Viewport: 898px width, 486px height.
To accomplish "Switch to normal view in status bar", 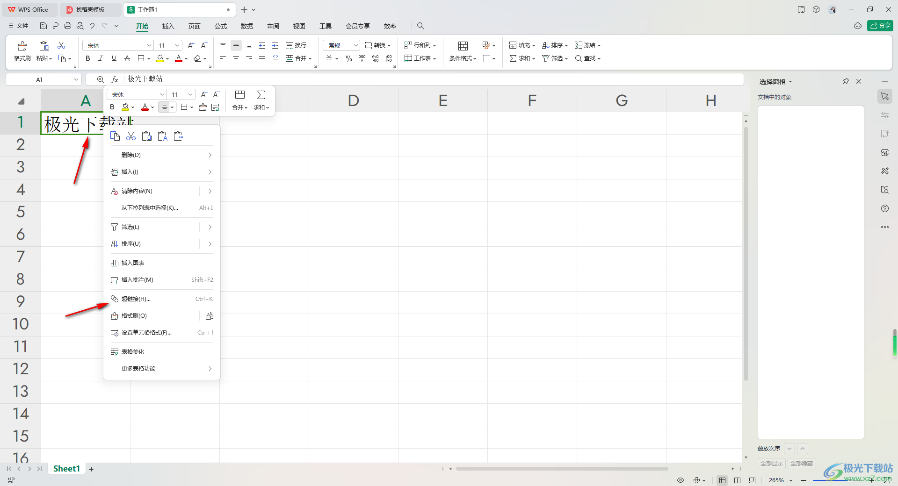I will click(x=723, y=480).
